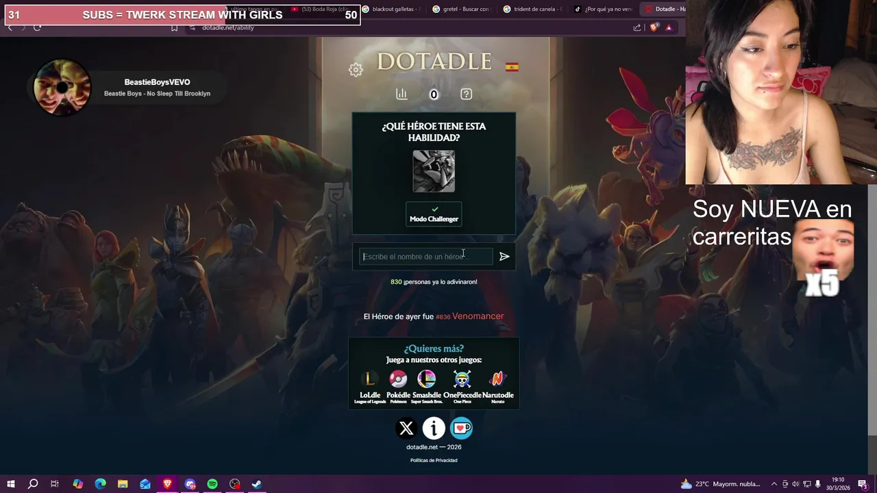Screen dimensions: 877x493
Task: Open the OnePiecedle game link
Action: pyautogui.click(x=462, y=387)
